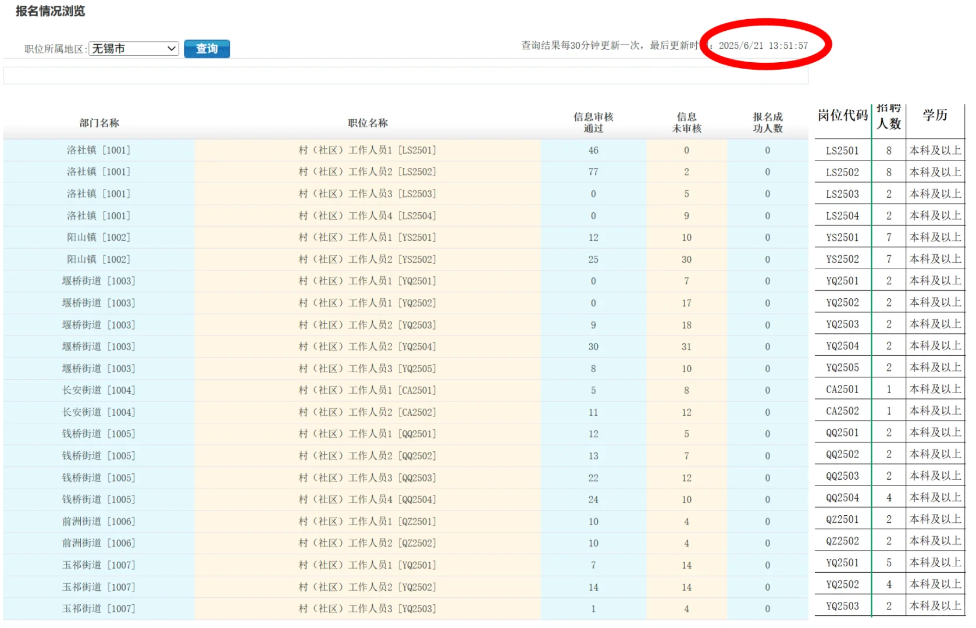Click recruit count 7 in right table's YS2501 row
Image resolution: width=976 pixels, height=628 pixels.
[889, 237]
